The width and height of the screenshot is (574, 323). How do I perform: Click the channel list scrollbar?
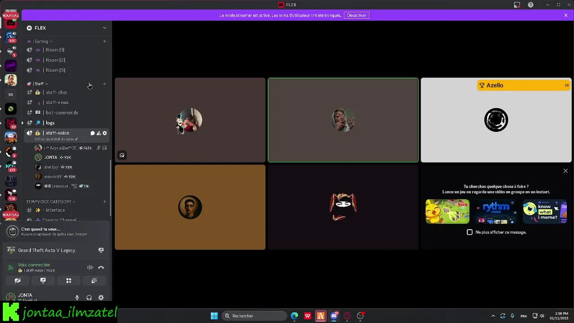tap(111, 188)
